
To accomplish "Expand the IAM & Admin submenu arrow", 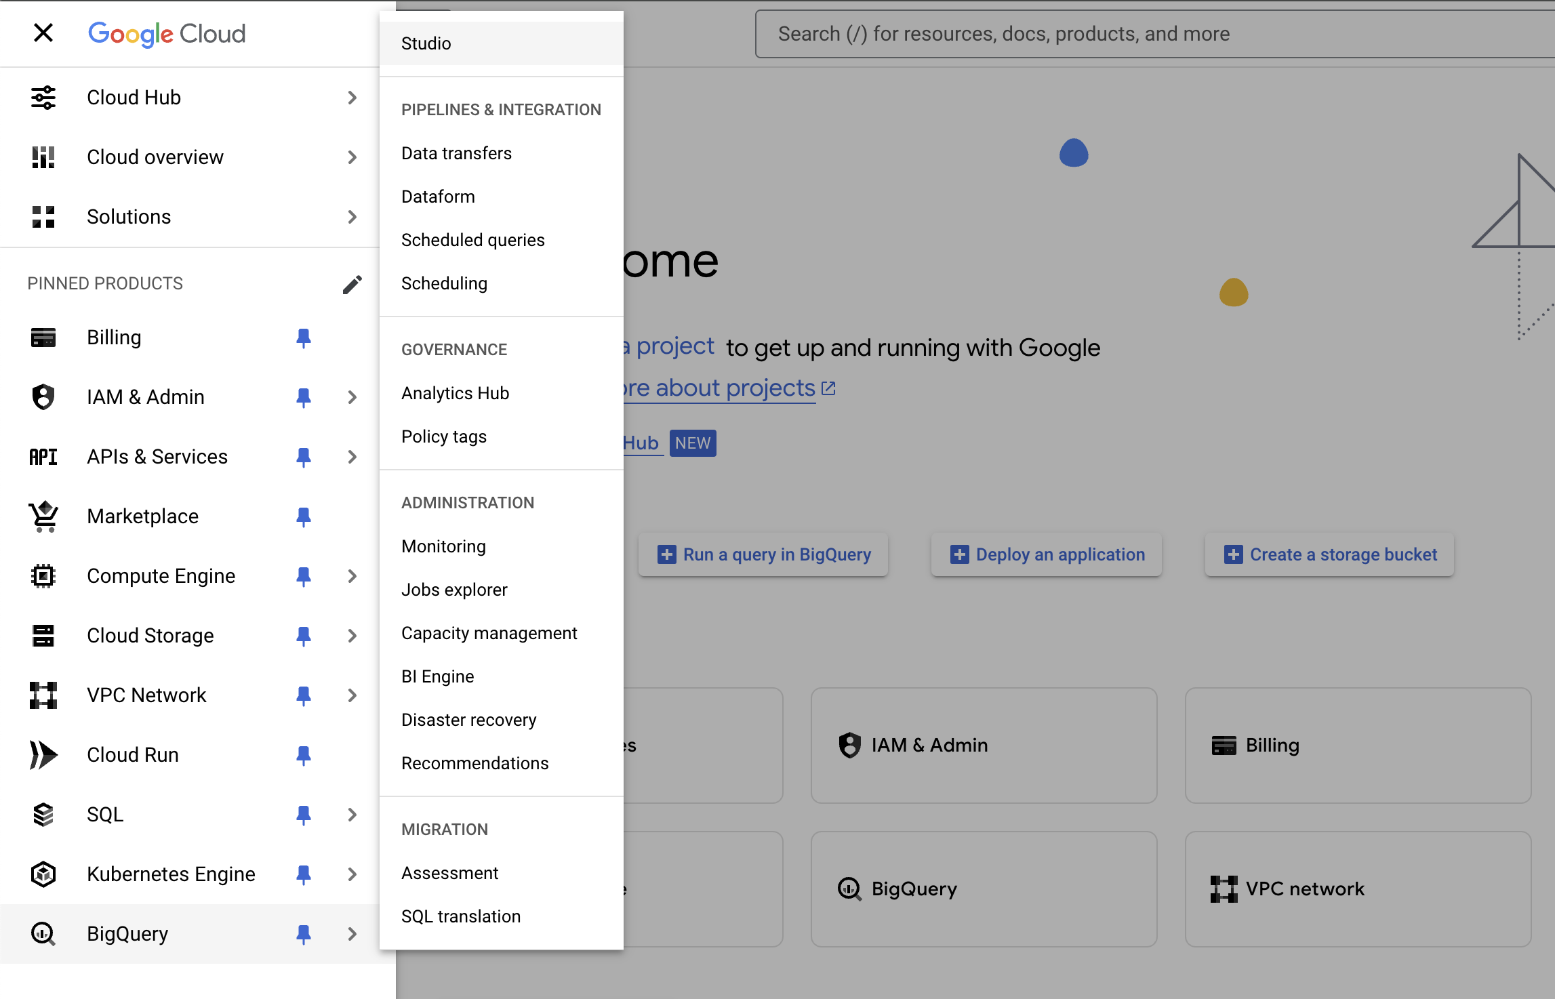I will (352, 397).
